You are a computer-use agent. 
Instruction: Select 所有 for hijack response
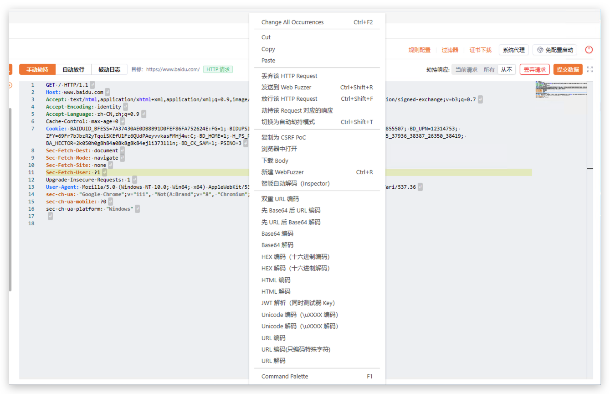tap(489, 70)
